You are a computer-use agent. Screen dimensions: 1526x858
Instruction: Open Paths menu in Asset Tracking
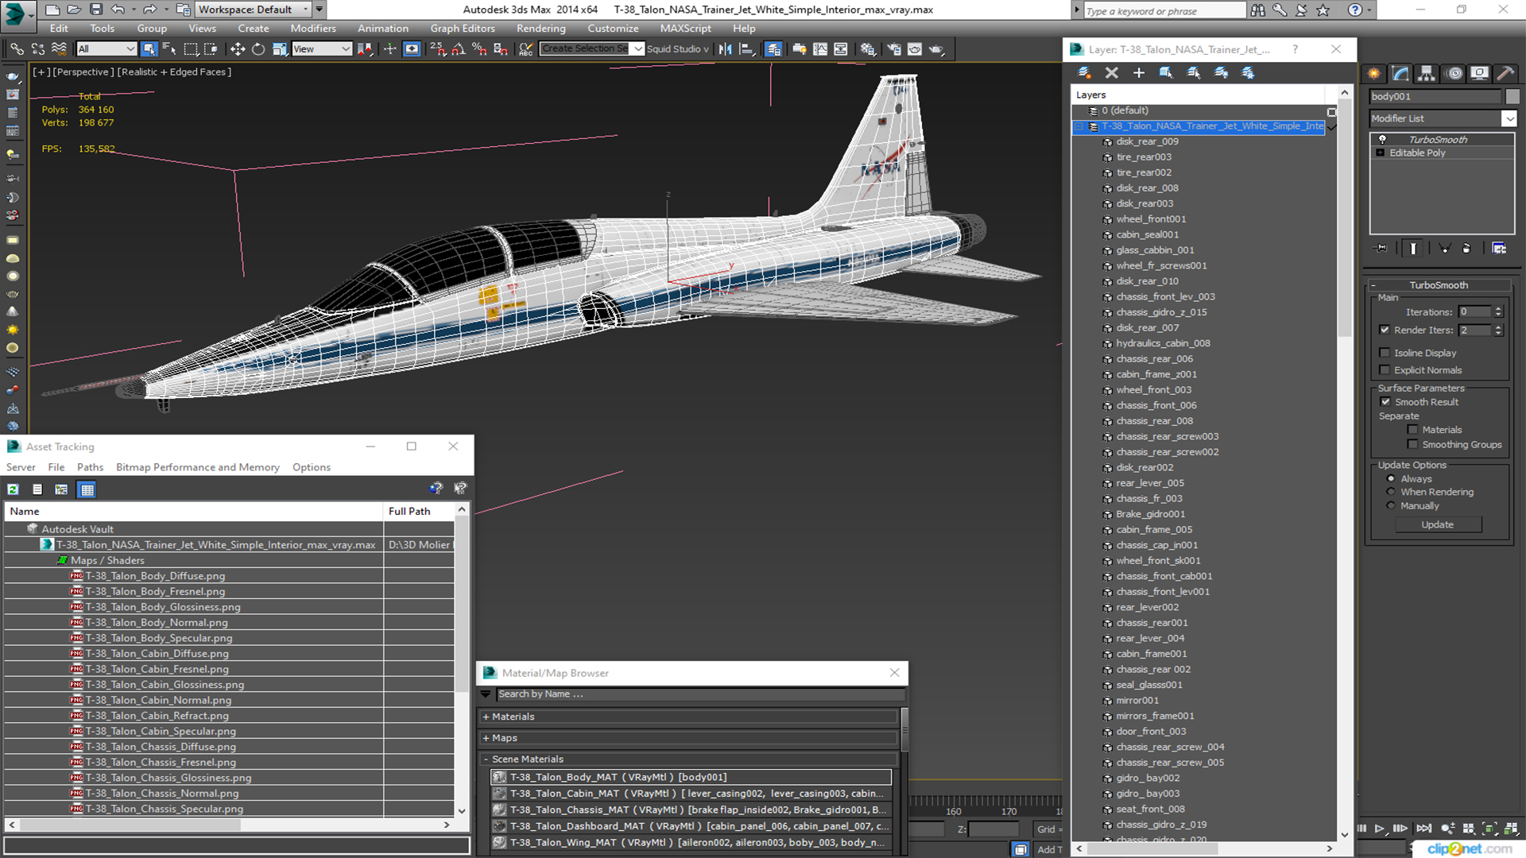[90, 467]
